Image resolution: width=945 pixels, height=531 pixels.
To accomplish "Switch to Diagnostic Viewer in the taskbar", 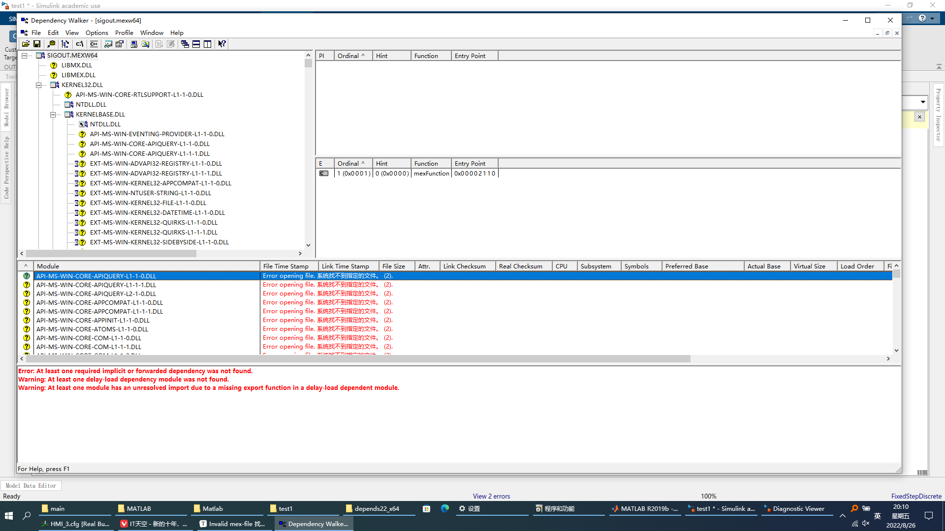I will click(x=797, y=509).
